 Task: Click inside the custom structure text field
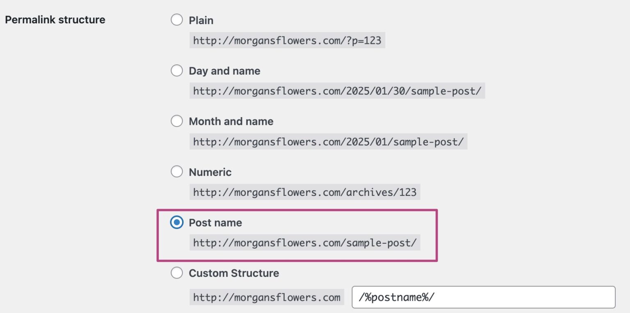[x=482, y=297]
